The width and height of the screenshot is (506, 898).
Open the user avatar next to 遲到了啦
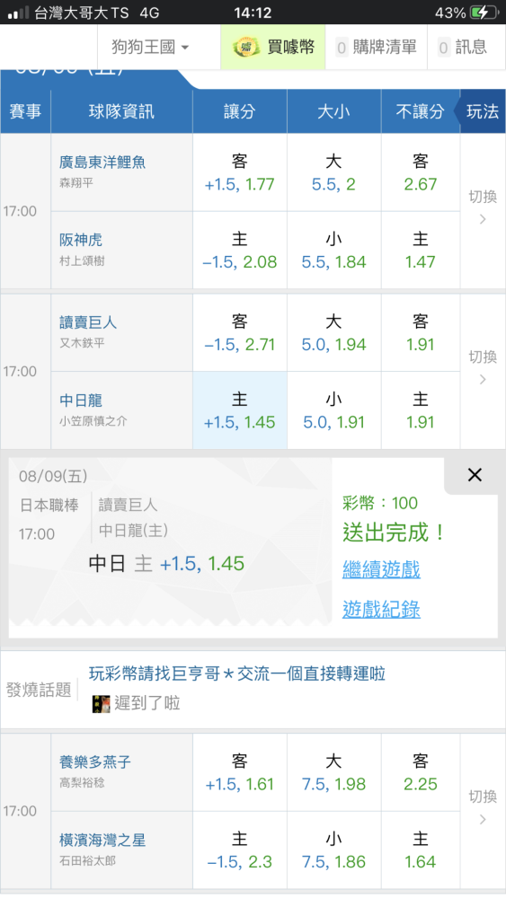101,703
